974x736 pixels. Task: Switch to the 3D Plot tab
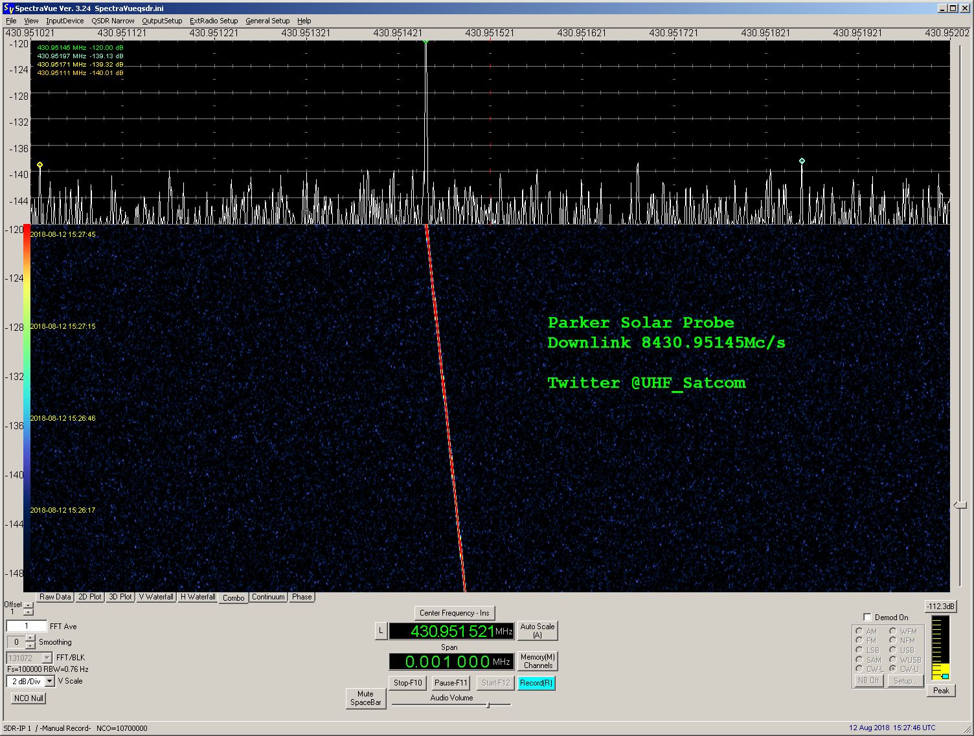pos(120,597)
